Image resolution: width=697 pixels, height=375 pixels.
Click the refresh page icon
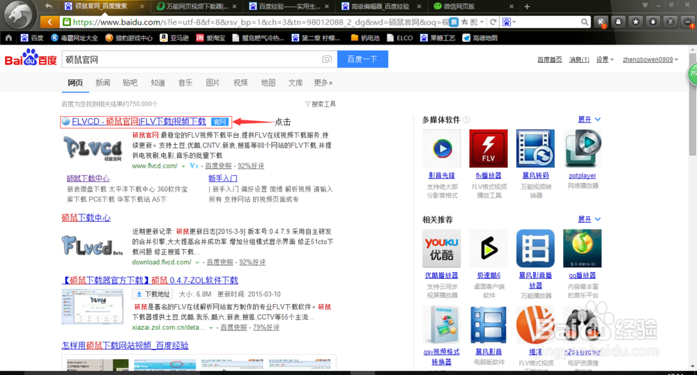point(493,22)
